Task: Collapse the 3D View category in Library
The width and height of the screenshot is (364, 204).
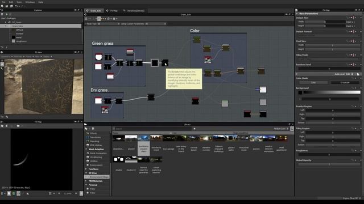Action: [86, 173]
